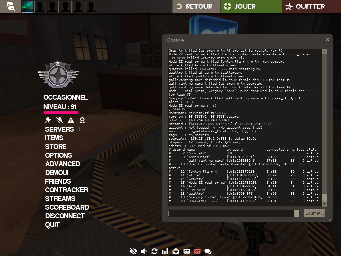Click in the console command input field
This screenshot has width=341, height=256.
point(230,213)
